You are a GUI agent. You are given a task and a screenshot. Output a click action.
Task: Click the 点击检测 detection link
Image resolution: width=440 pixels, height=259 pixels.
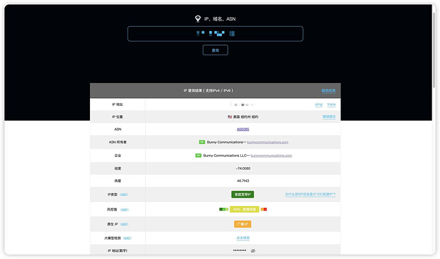coord(243,238)
